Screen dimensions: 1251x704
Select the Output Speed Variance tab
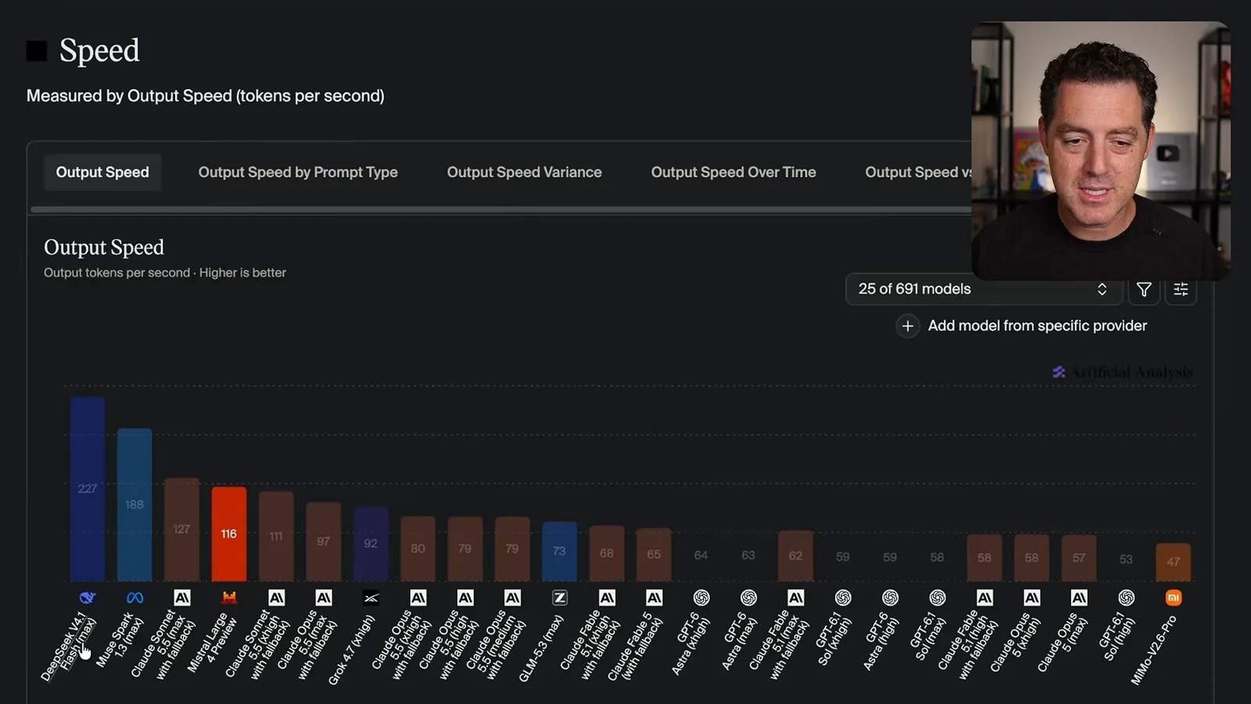coord(525,172)
